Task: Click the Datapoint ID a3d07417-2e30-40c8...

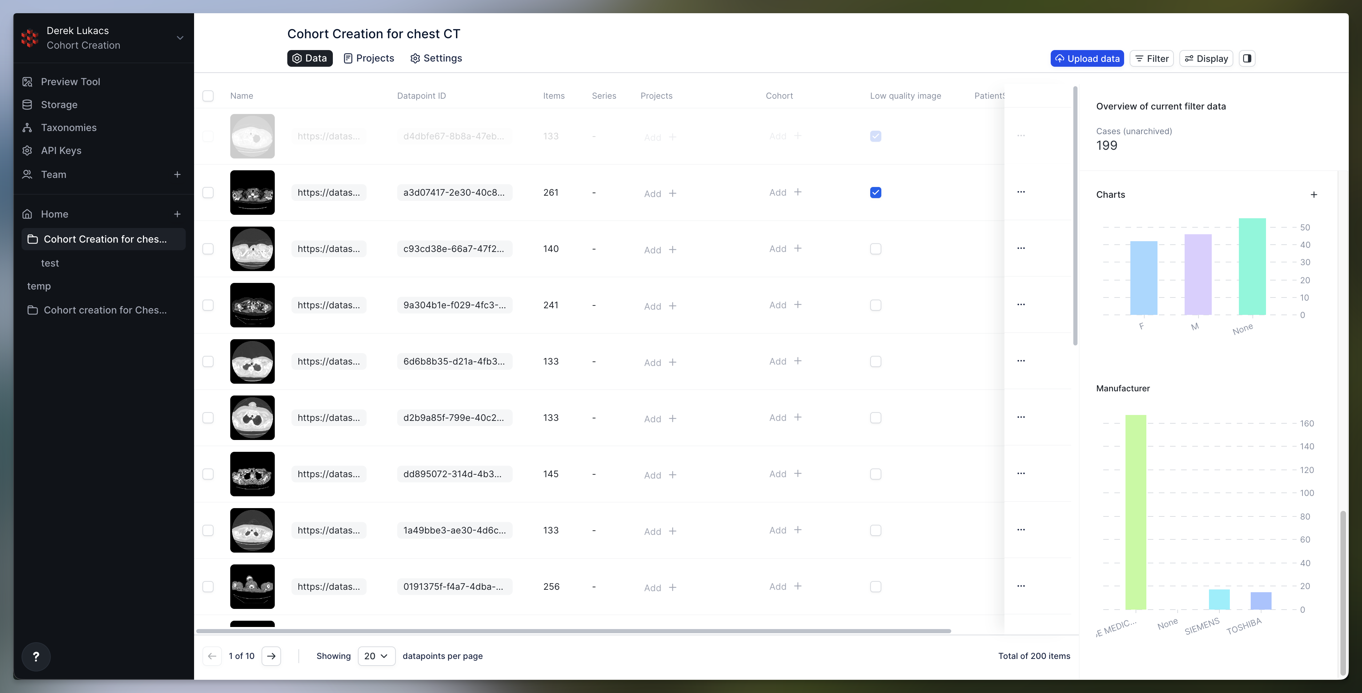Action: pyautogui.click(x=454, y=192)
